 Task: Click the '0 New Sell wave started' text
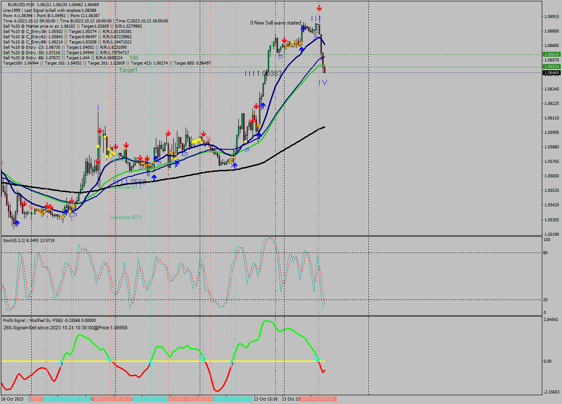(x=277, y=22)
